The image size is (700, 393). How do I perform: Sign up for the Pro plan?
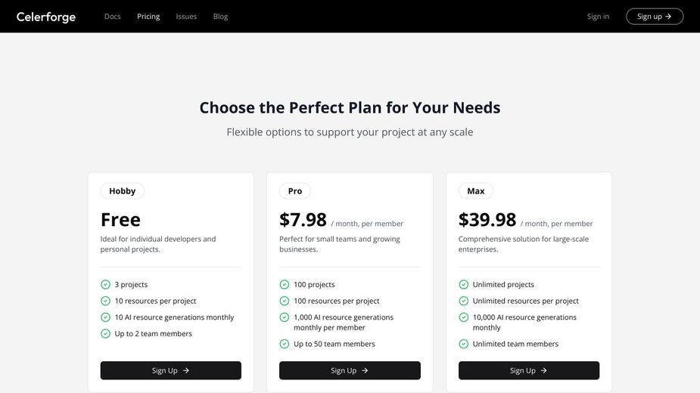pyautogui.click(x=350, y=370)
